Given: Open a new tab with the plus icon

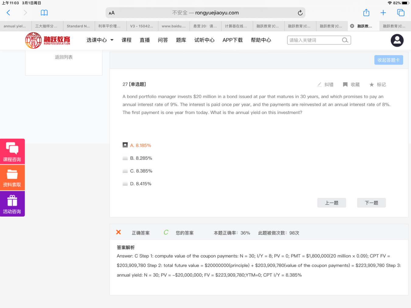Looking at the screenshot, I should pos(383,13).
